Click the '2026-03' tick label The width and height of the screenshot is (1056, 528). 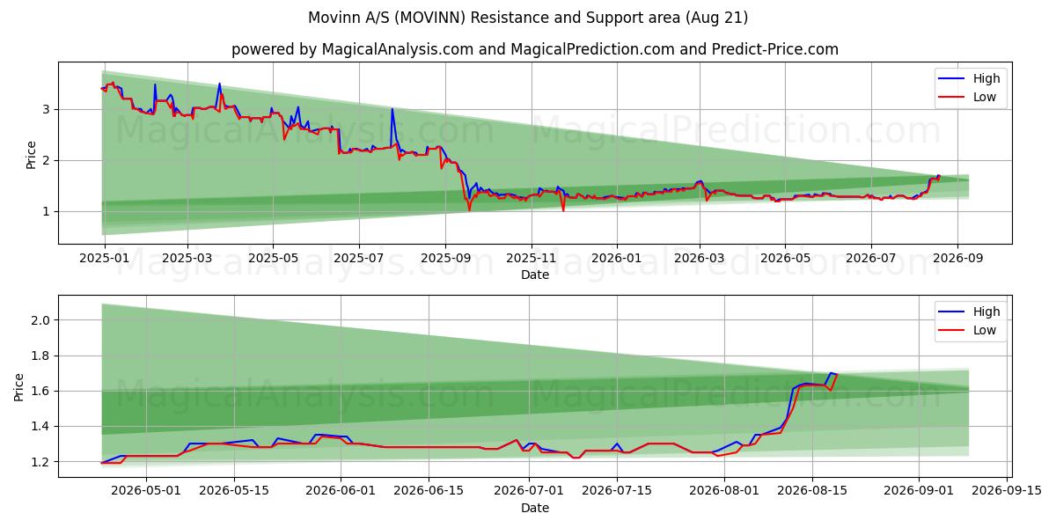[x=699, y=258]
